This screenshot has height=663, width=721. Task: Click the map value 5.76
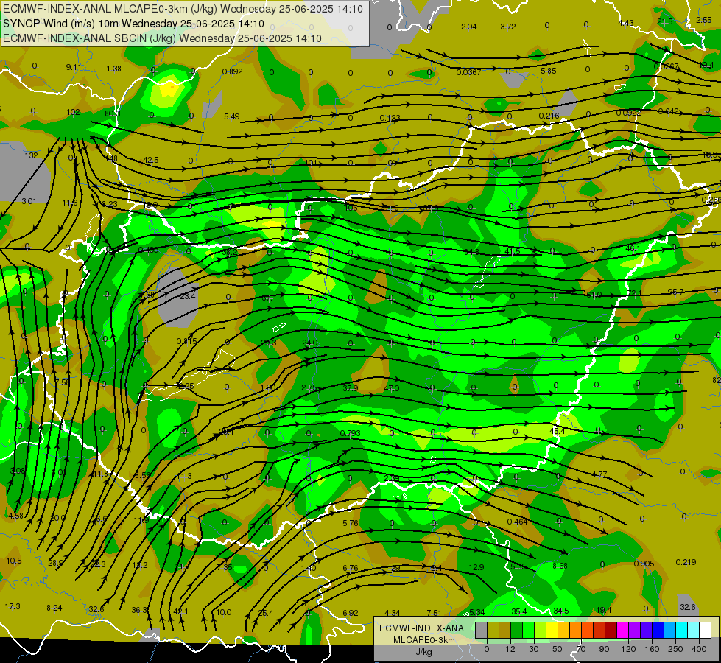click(x=351, y=523)
